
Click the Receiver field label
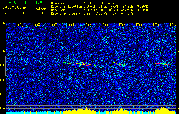(x=58, y=10)
